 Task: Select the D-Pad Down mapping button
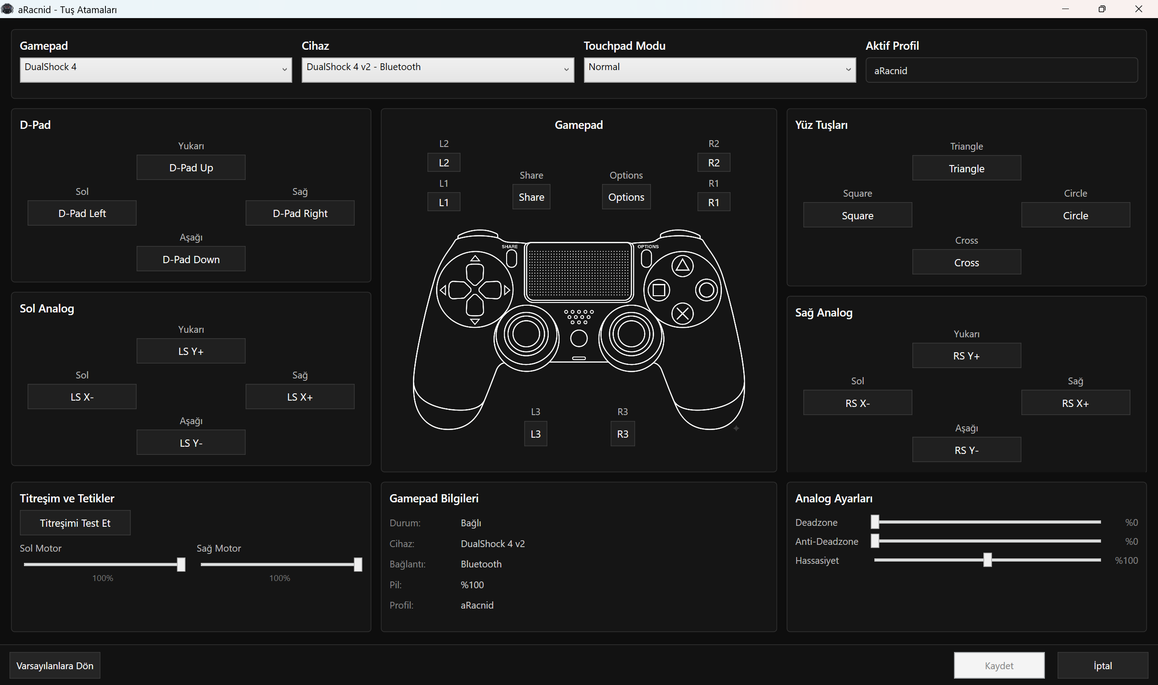191,259
